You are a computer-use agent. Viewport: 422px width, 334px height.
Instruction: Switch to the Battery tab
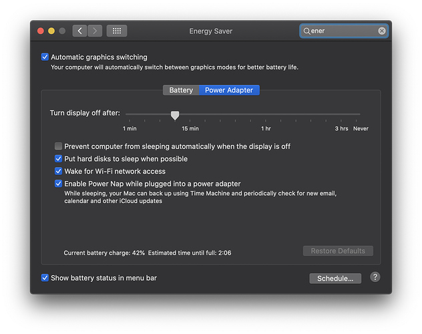pyautogui.click(x=181, y=90)
